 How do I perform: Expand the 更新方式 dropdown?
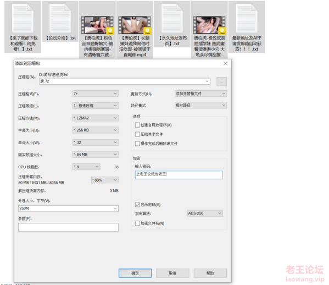pos(200,94)
